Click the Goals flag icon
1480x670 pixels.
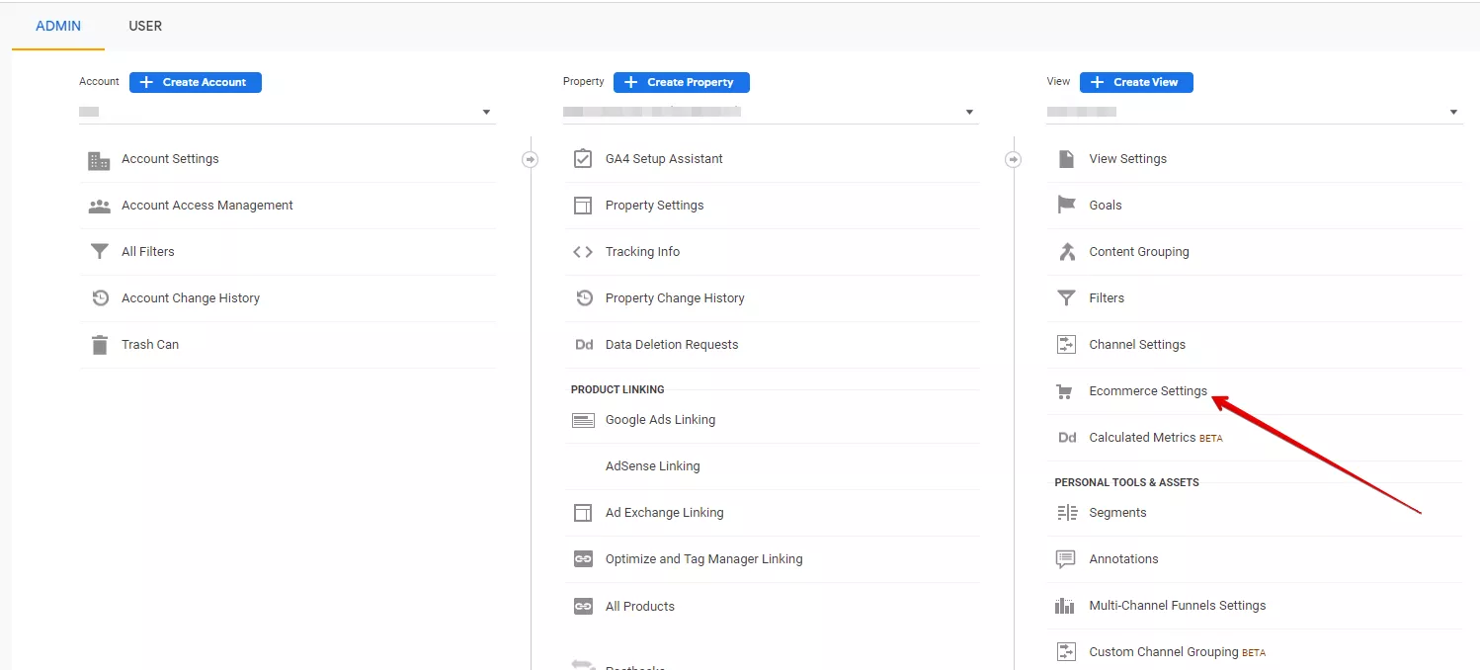[1066, 206]
